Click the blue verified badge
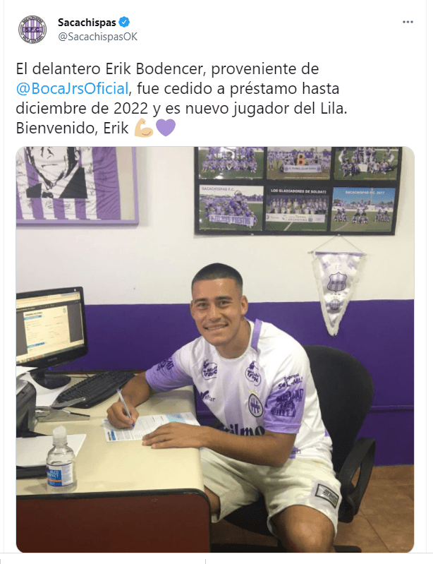This screenshot has height=564, width=433. (124, 23)
